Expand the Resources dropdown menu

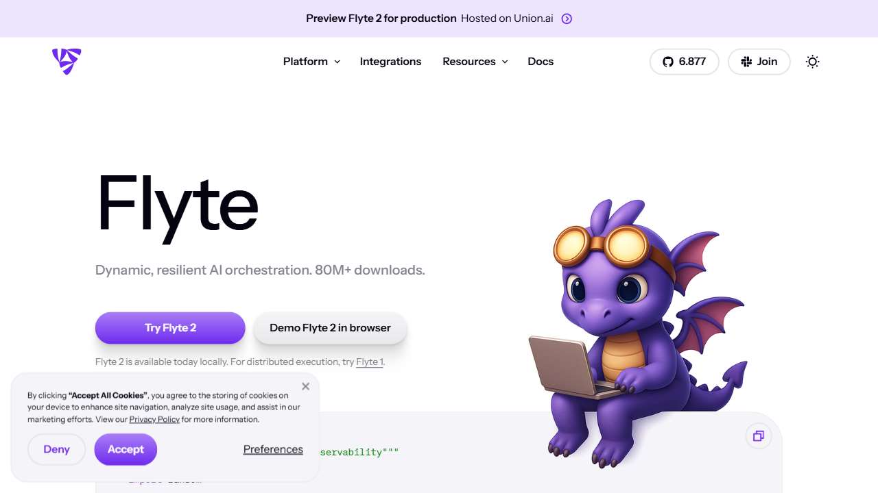pos(475,62)
